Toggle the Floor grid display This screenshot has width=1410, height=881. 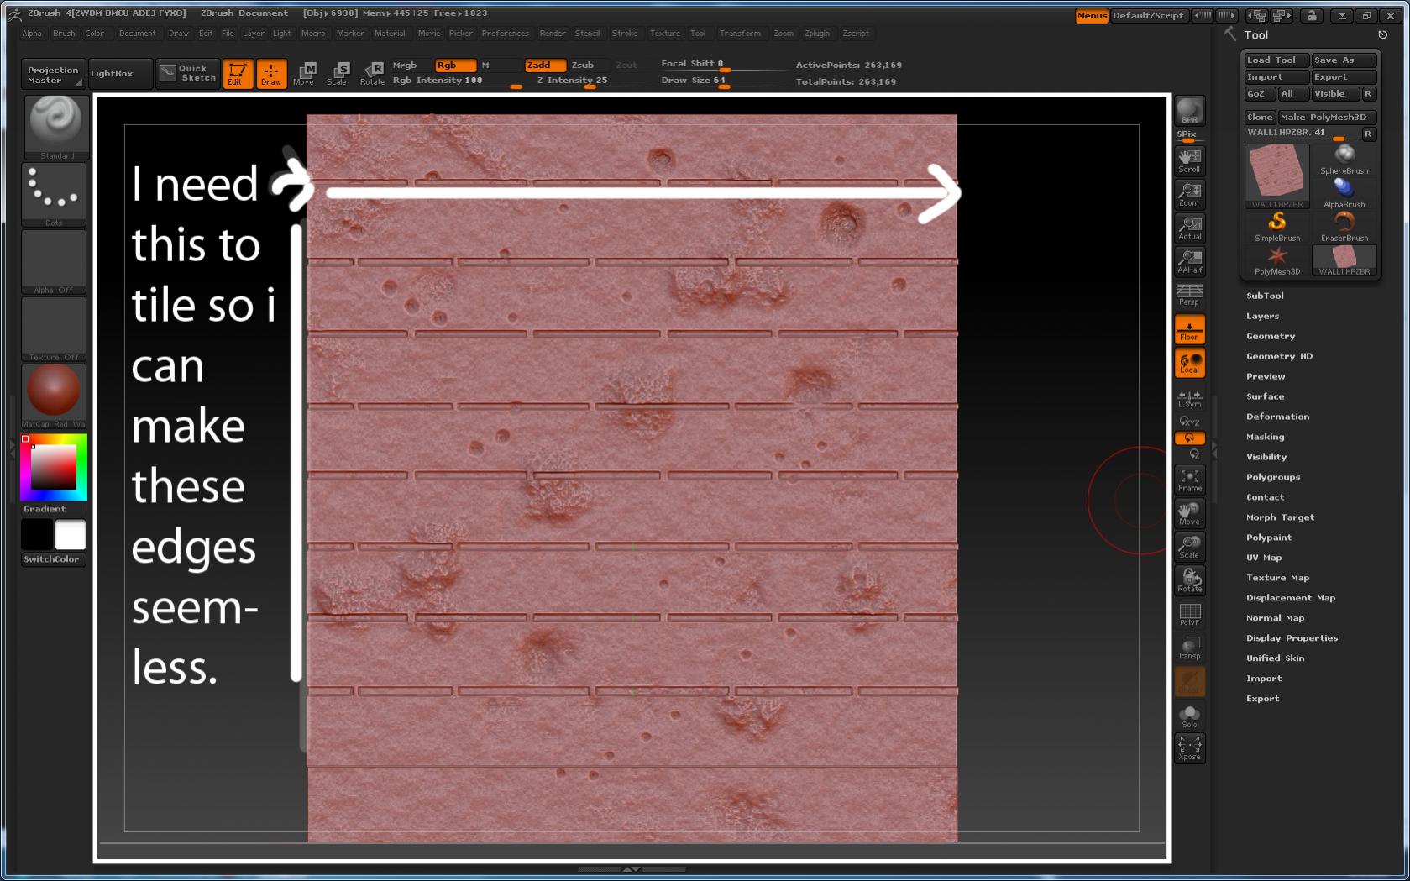click(x=1189, y=328)
